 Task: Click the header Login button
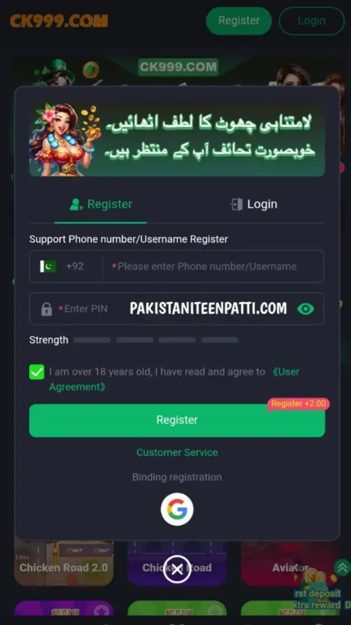[x=311, y=21]
